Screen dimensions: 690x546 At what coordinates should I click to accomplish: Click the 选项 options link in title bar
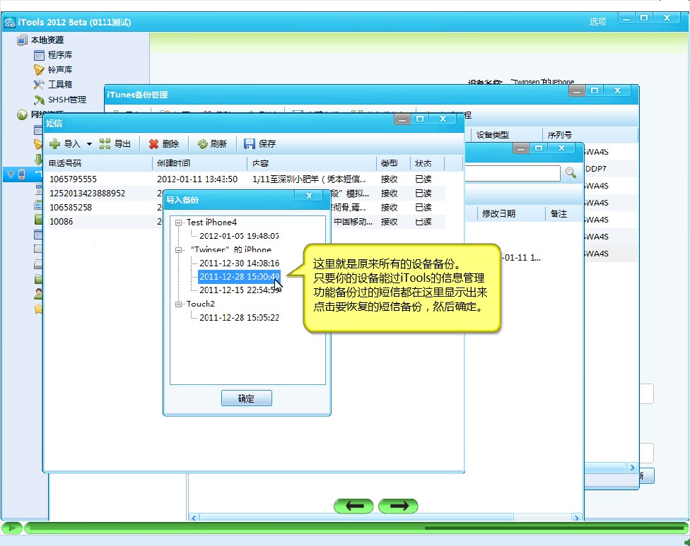[597, 22]
